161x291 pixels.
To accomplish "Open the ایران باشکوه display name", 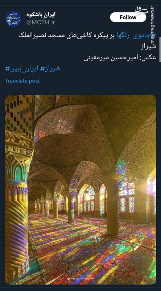I will [41, 15].
